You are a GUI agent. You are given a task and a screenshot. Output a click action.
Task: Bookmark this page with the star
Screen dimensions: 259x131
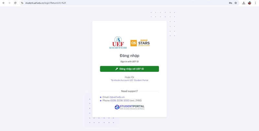(x=236, y=3)
